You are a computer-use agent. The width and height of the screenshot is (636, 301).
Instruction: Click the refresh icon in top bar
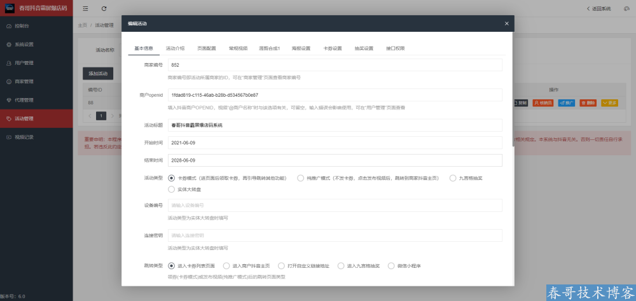tap(104, 8)
